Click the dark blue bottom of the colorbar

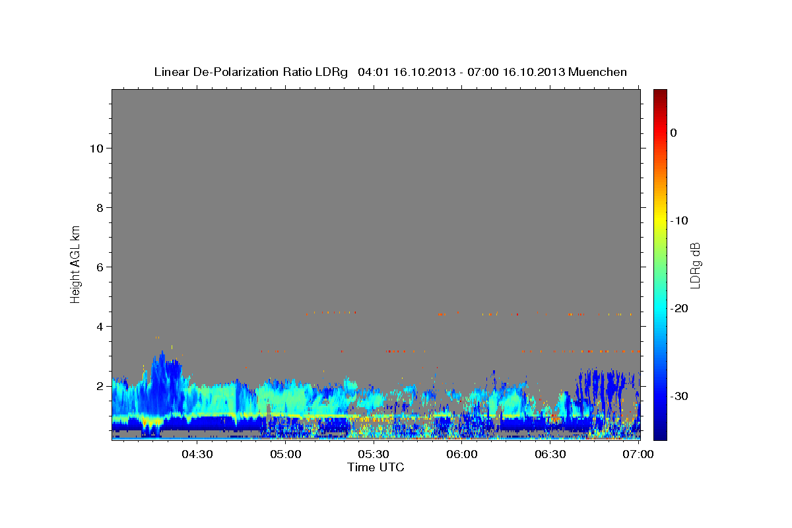click(660, 432)
